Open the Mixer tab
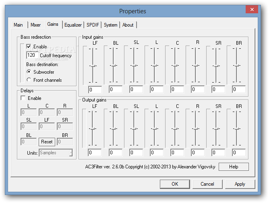 pos(36,25)
